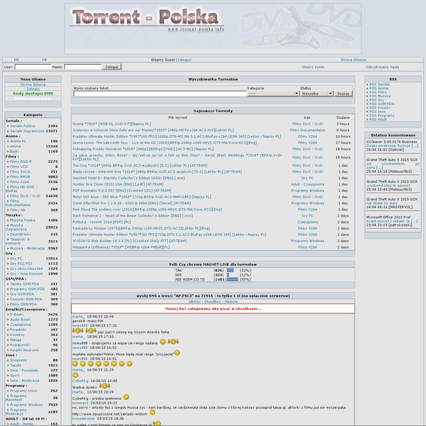
Task: Click the smiley after "prośba spełniona"
Action: click(126, 397)
